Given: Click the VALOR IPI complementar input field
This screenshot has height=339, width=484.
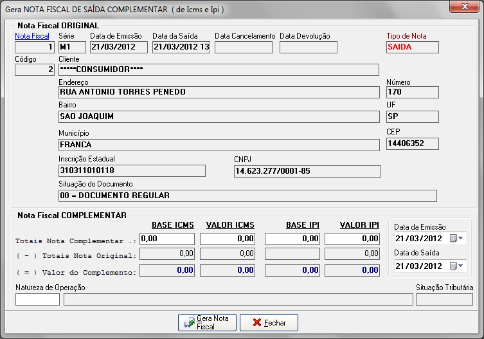Looking at the screenshot, I should point(352,239).
